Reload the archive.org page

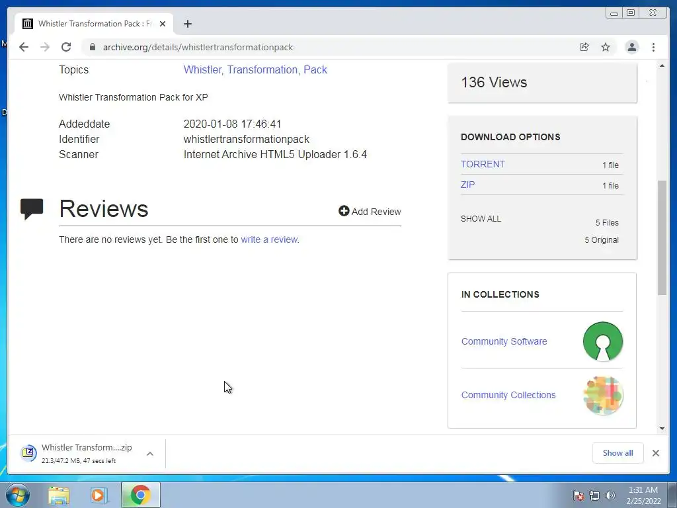[66, 47]
